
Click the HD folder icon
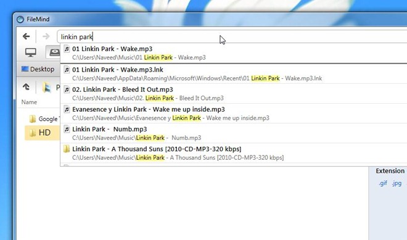pos(33,133)
